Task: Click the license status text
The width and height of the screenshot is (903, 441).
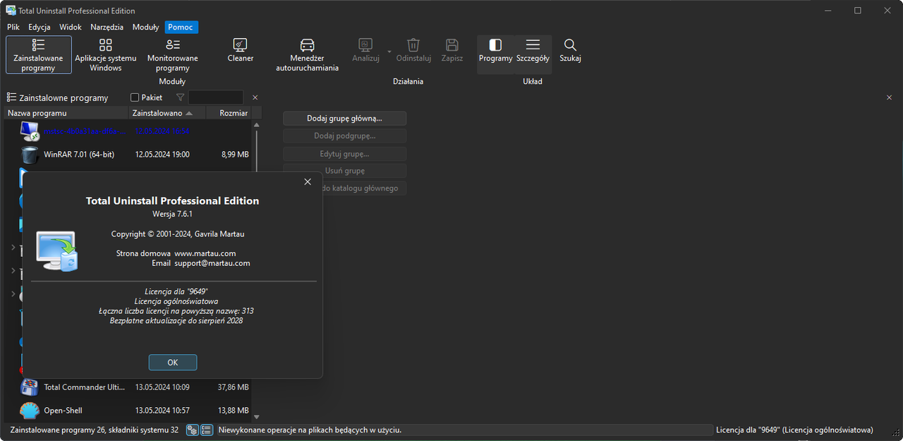Action: tap(794, 430)
